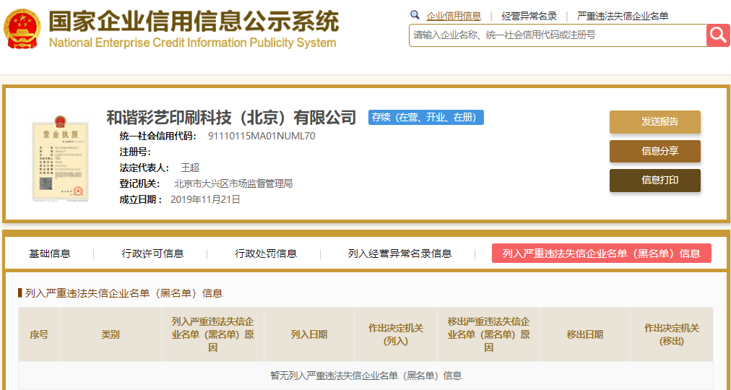Viewport: 731px width, 390px height.
Task: Click the 发送报告 button
Action: click(x=655, y=122)
